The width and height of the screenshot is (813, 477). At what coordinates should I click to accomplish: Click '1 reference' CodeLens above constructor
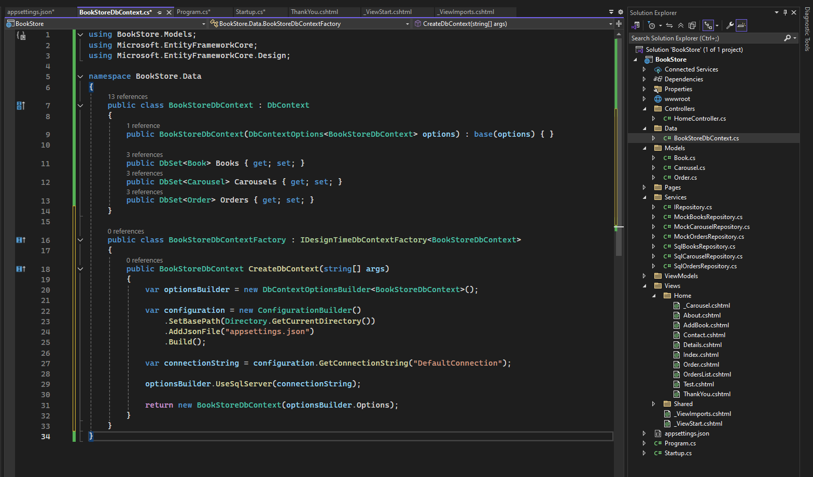coord(143,126)
